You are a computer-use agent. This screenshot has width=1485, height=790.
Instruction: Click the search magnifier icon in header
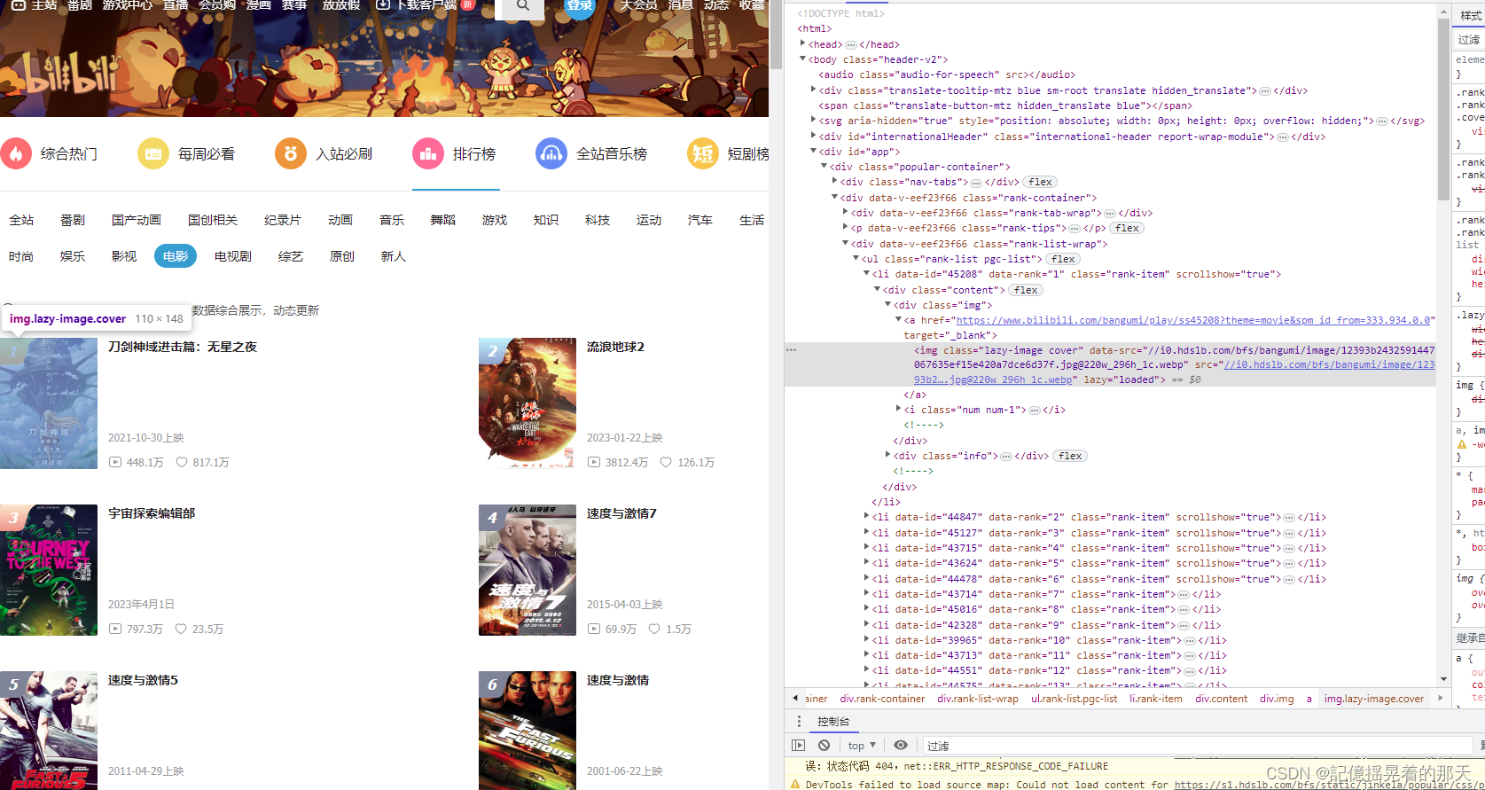pyautogui.click(x=523, y=5)
